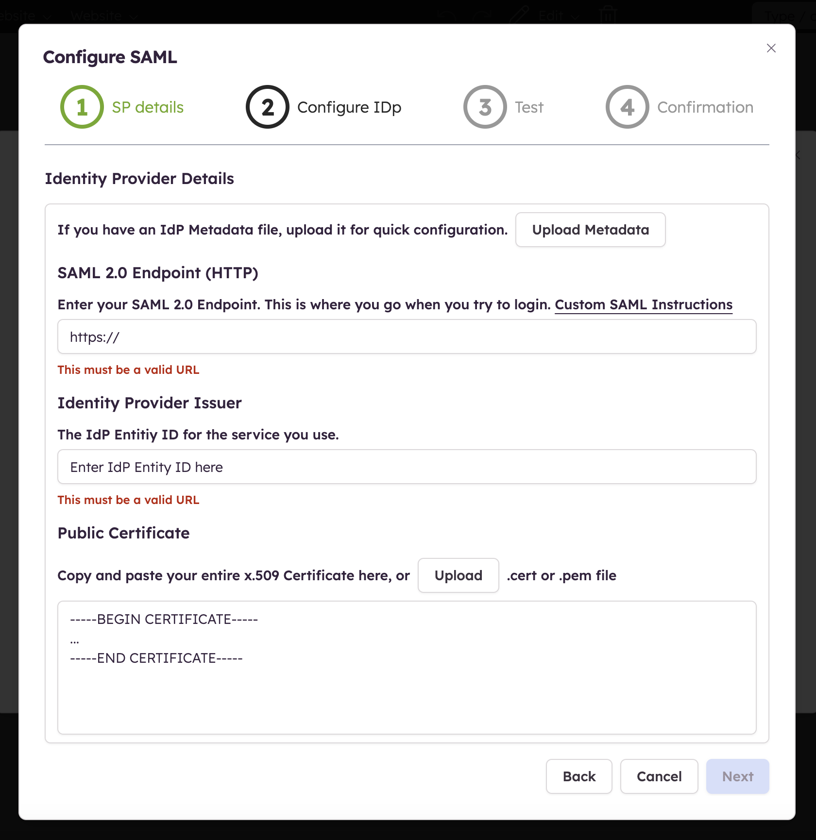The width and height of the screenshot is (816, 840).
Task: Click the Upload certificate button
Action: coord(458,575)
